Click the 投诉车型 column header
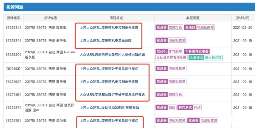 coord(51,18)
